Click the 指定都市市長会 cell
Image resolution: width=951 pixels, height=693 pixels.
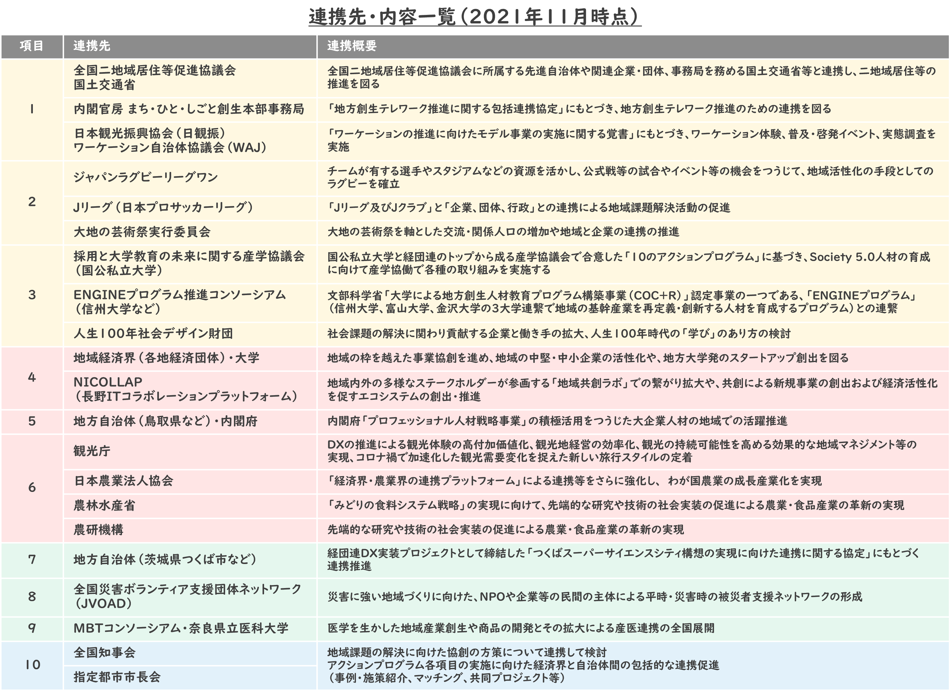coord(117,677)
